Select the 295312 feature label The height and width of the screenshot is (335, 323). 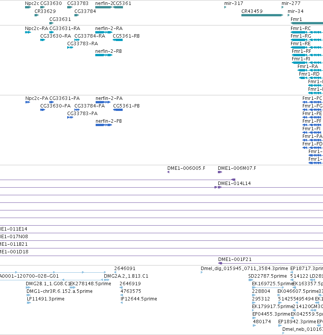click(261, 299)
